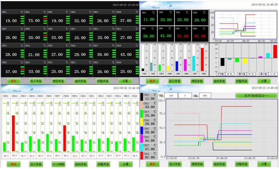
Task: Select the peach CH02 swatch on the curve screen
Action: [142, 105]
